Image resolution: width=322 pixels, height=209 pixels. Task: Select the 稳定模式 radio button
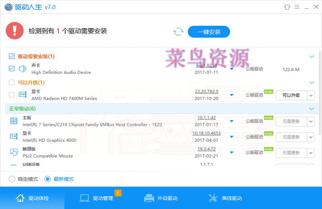(12, 179)
